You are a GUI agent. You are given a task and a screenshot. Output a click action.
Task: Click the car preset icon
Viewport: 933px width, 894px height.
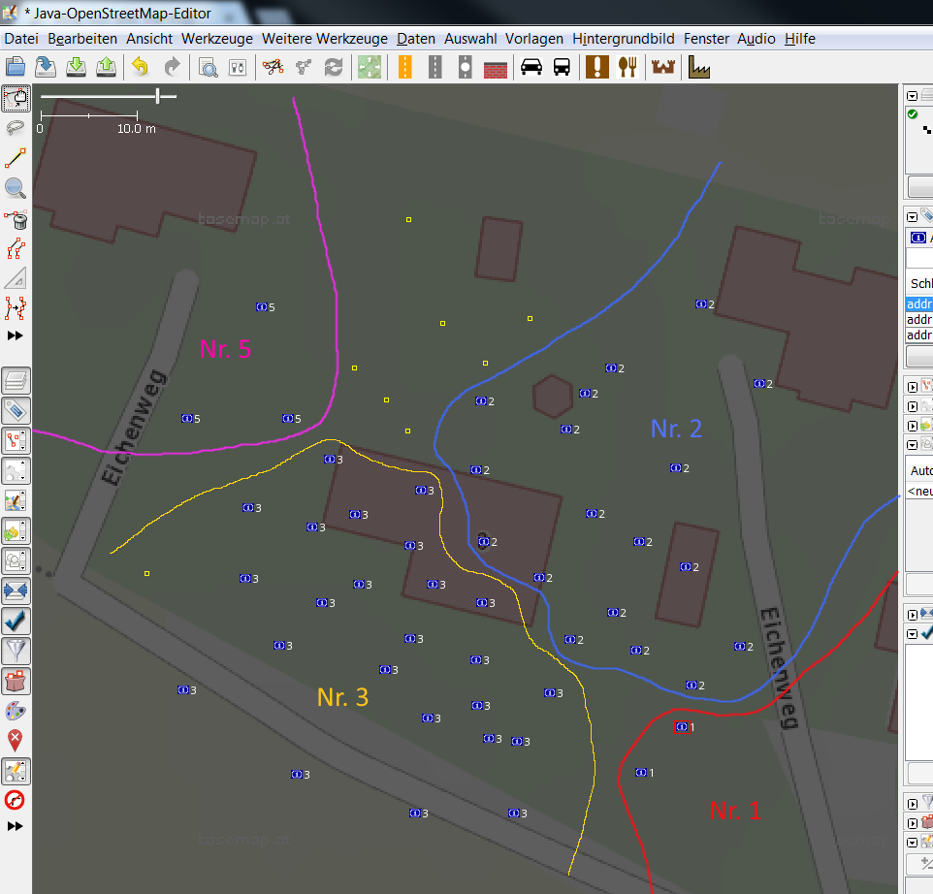click(531, 67)
